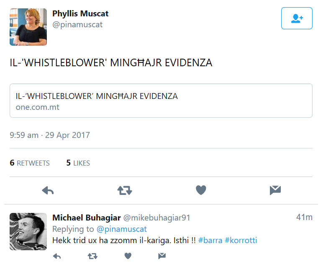Open the #korrotti hashtag
331x267 pixels.
pyautogui.click(x=241, y=240)
